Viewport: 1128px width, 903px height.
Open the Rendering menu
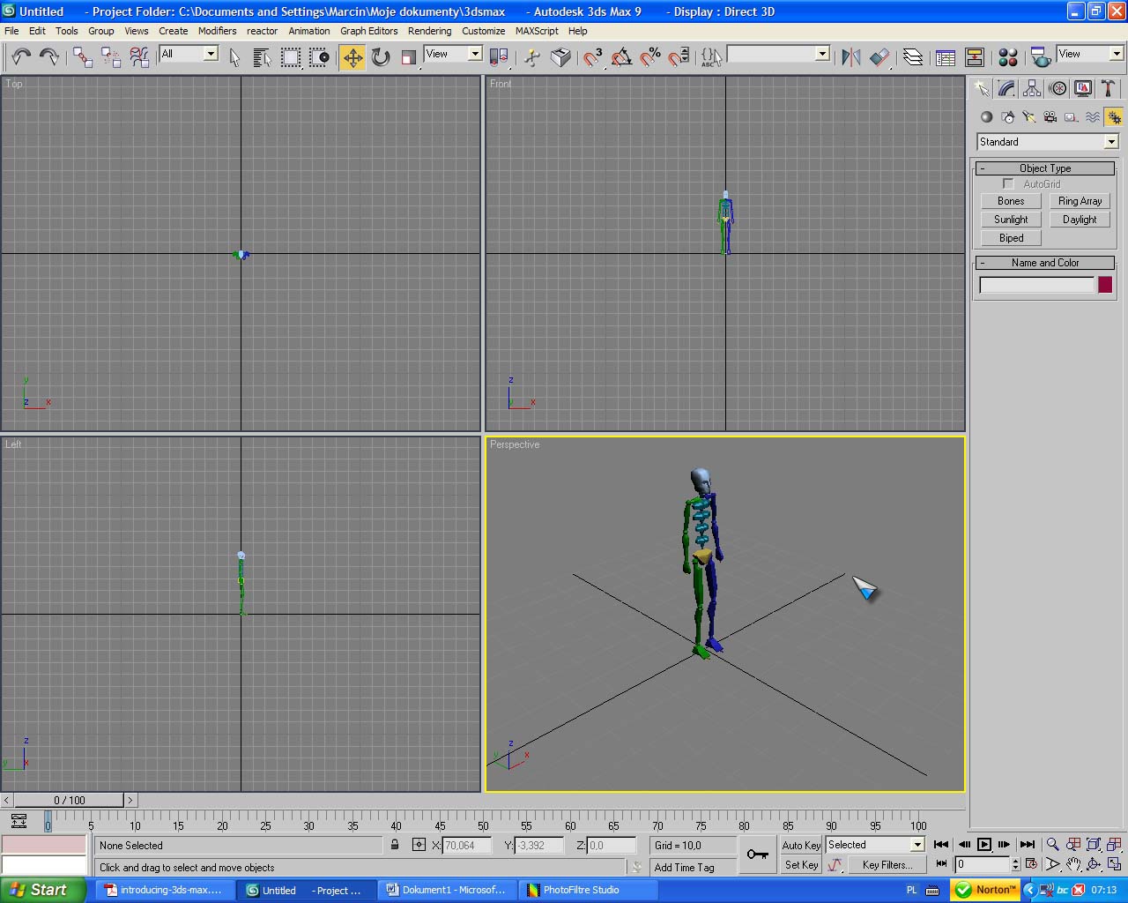pos(429,31)
